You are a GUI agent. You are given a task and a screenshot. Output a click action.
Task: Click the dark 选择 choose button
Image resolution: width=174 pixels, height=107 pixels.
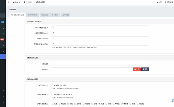tap(145, 69)
